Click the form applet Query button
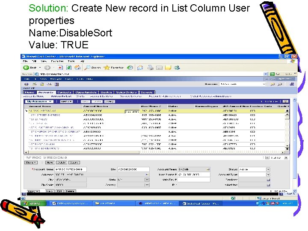308x231 pixels. 74,163
